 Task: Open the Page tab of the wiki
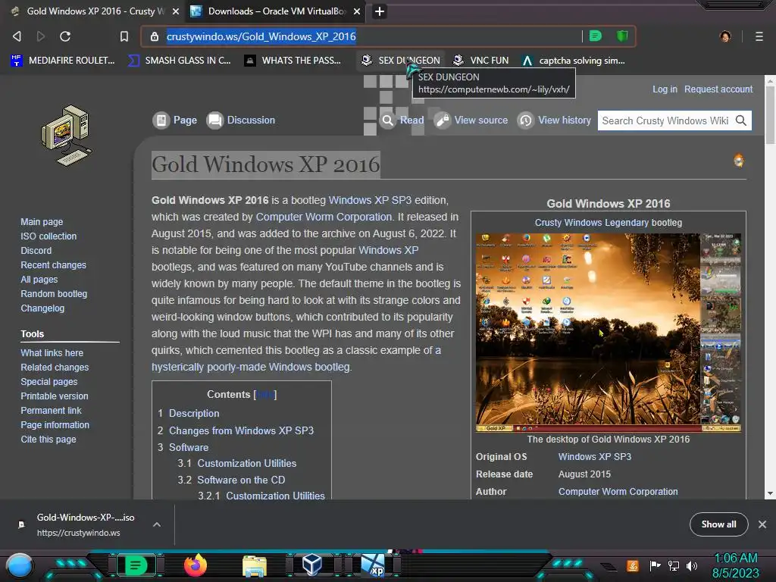point(175,120)
